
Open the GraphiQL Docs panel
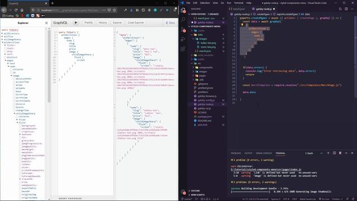170,23
